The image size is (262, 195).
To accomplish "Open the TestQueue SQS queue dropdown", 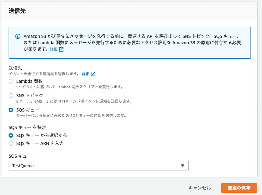I will [98, 166].
